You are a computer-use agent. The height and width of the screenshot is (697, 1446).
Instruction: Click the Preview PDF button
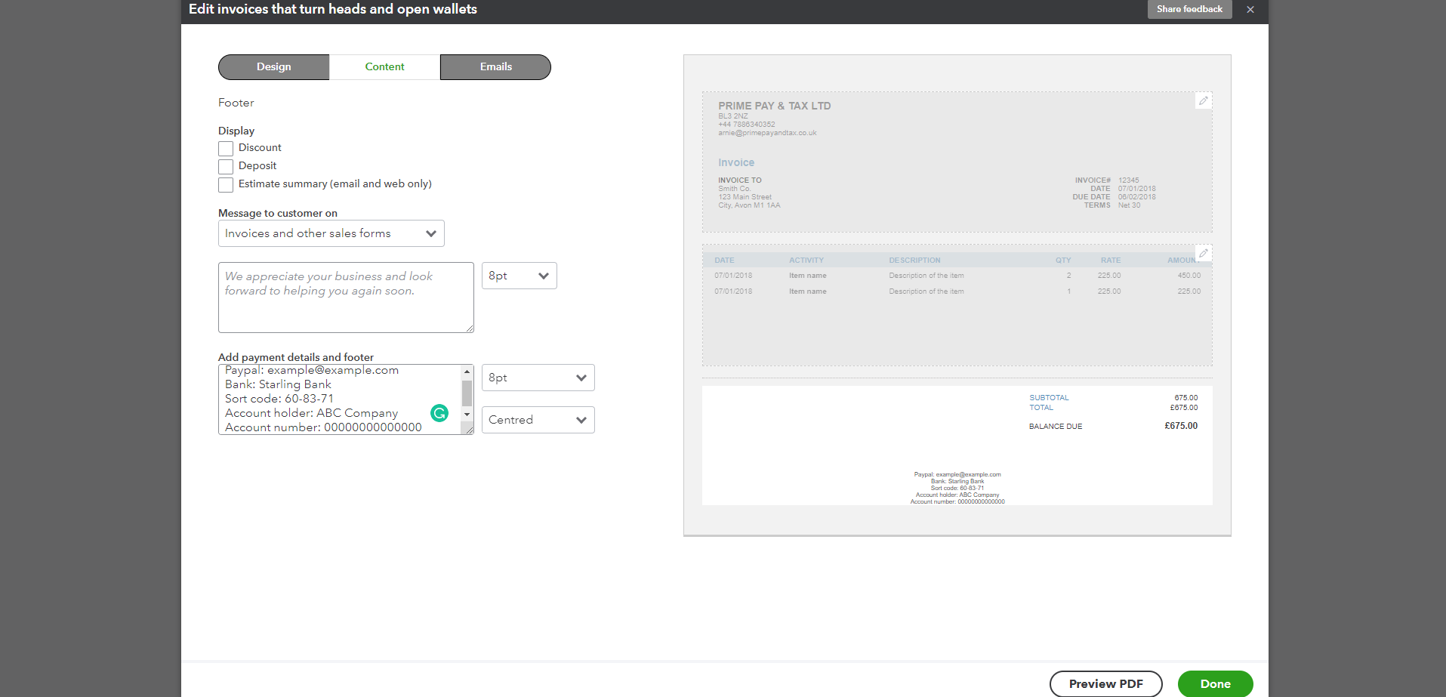(1106, 683)
